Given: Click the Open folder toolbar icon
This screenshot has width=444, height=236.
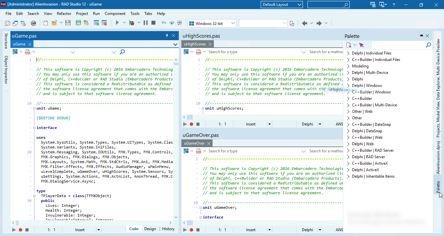Looking at the screenshot, I should pyautogui.click(x=54, y=23).
